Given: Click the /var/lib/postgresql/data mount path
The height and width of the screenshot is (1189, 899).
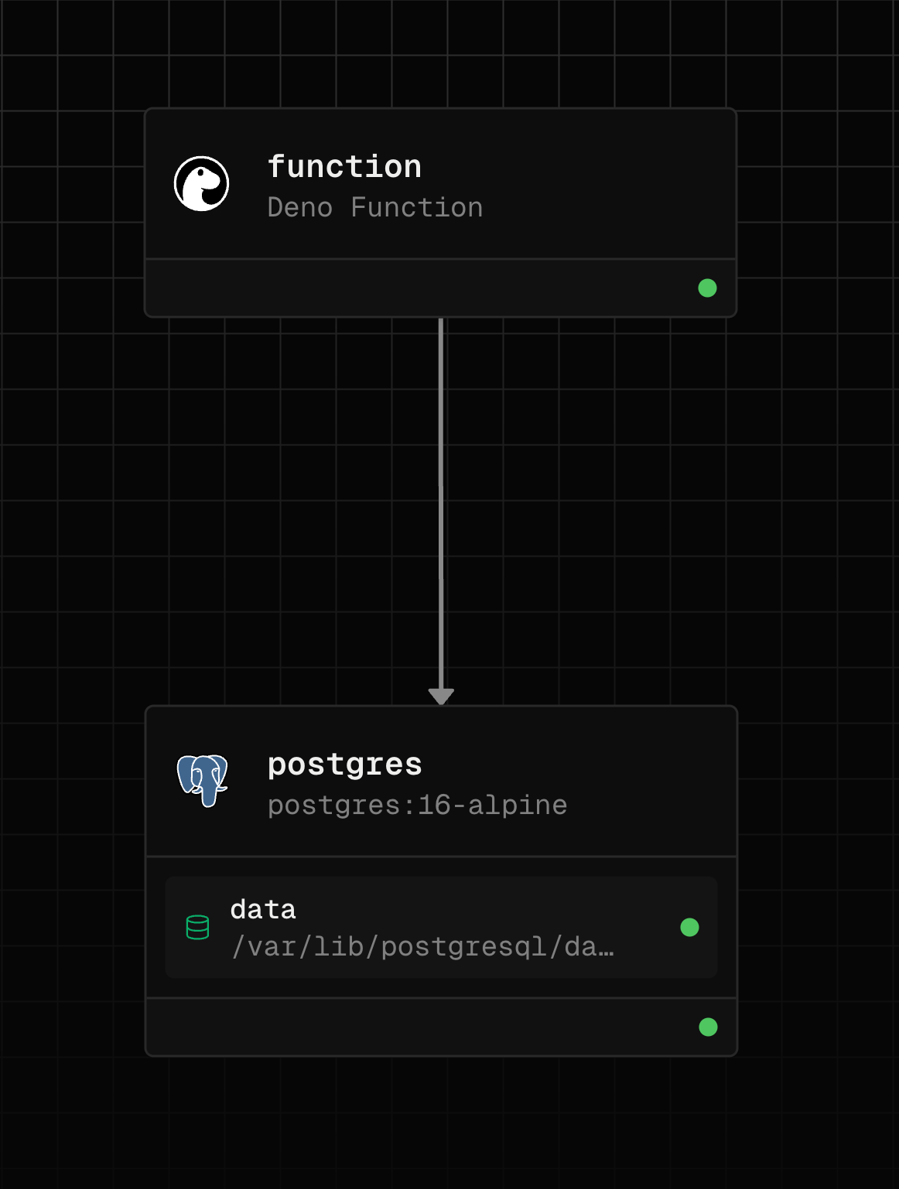Looking at the screenshot, I should pyautogui.click(x=422, y=946).
